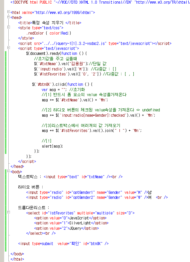Click the optGender2 radio input line
190x262 pixels.
tap(97, 197)
